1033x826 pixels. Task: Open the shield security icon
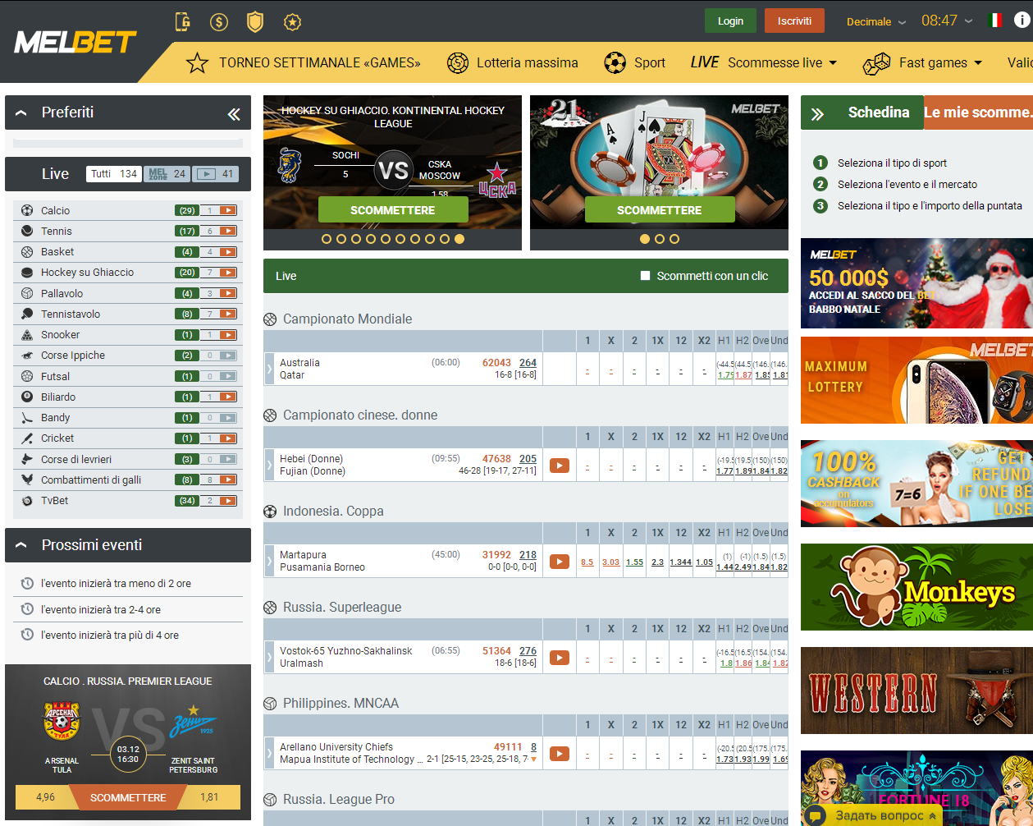pyautogui.click(x=255, y=22)
